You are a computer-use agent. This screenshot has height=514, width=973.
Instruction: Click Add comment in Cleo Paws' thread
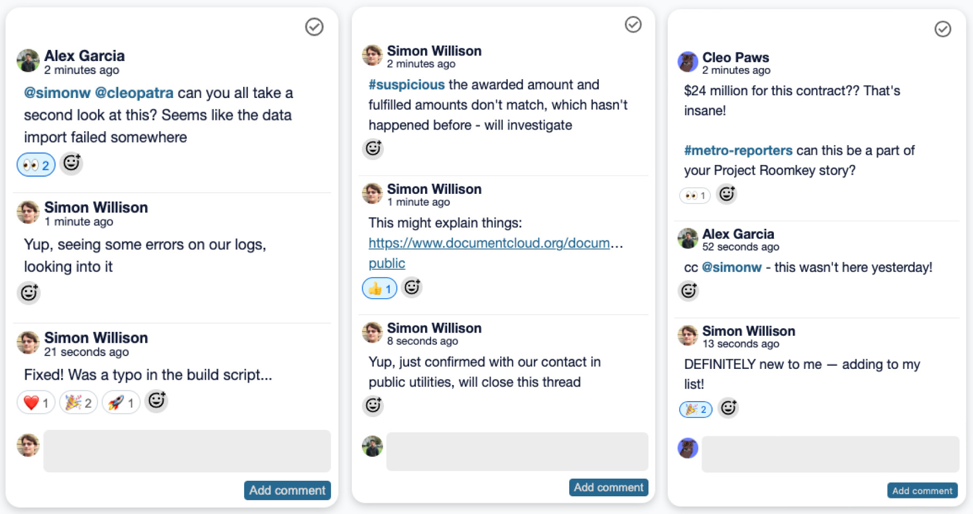tap(922, 490)
